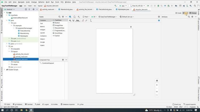Viewport: 200px width, 112px height.
Task: Open Default (en-us) locale dropdown
Action: (127, 17)
